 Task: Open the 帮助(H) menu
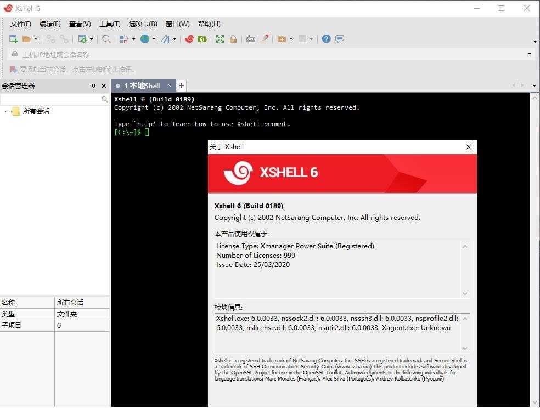pyautogui.click(x=209, y=24)
